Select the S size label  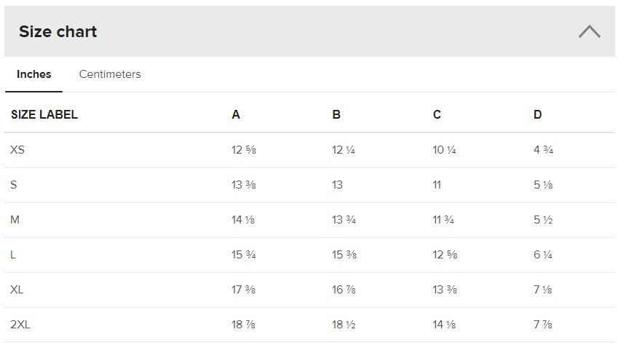14,185
